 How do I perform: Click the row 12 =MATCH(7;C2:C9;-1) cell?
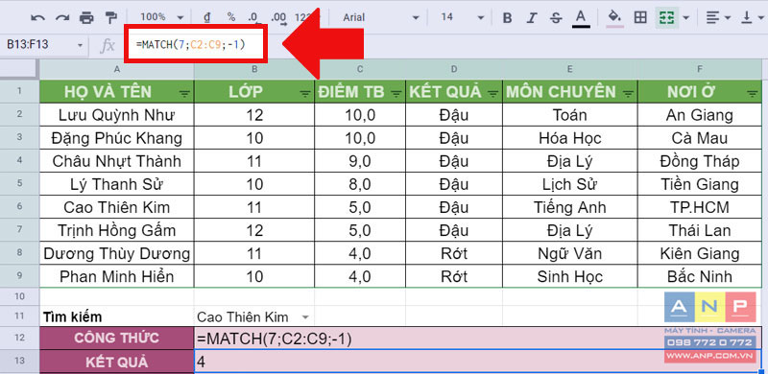point(478,338)
